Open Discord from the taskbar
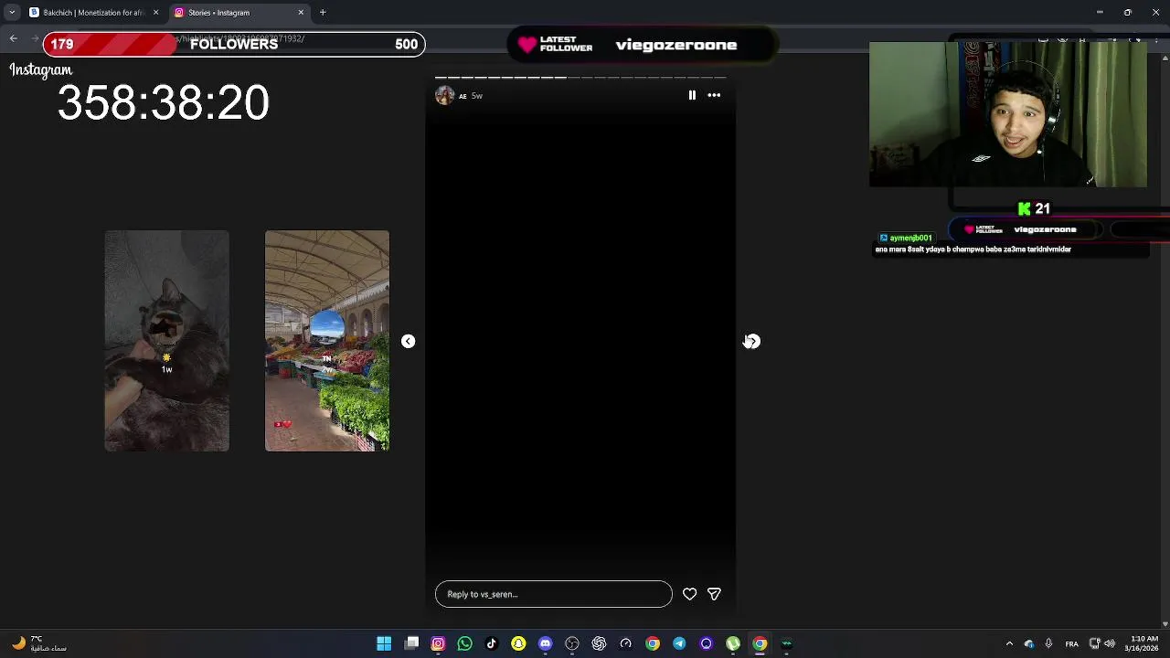The width and height of the screenshot is (1170, 658). click(545, 643)
